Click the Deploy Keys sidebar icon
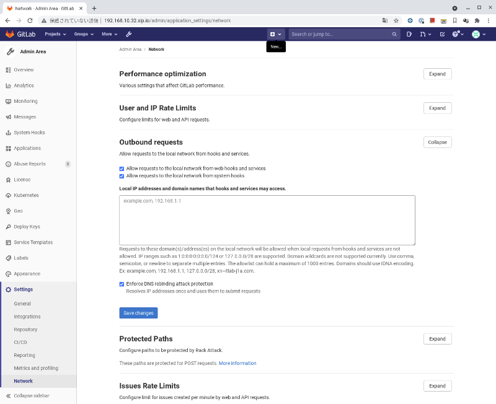The width and height of the screenshot is (496, 404). click(9, 227)
